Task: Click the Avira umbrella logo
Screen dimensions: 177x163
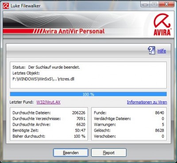Action: click(162, 24)
